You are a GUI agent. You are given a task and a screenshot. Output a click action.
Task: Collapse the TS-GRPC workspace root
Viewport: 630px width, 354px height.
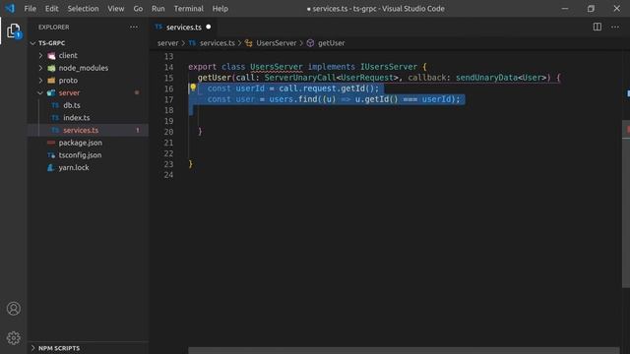32,43
